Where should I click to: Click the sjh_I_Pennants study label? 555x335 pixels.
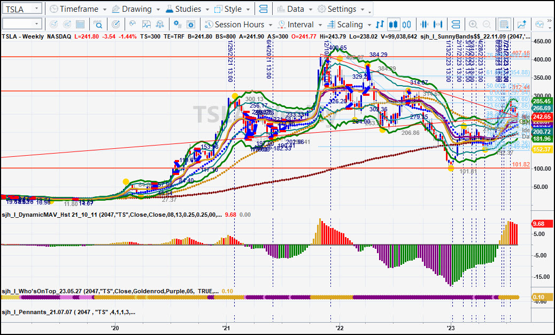[x=68, y=312]
